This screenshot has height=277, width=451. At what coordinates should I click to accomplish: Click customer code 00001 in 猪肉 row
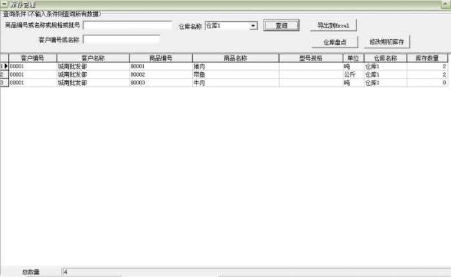(x=33, y=66)
